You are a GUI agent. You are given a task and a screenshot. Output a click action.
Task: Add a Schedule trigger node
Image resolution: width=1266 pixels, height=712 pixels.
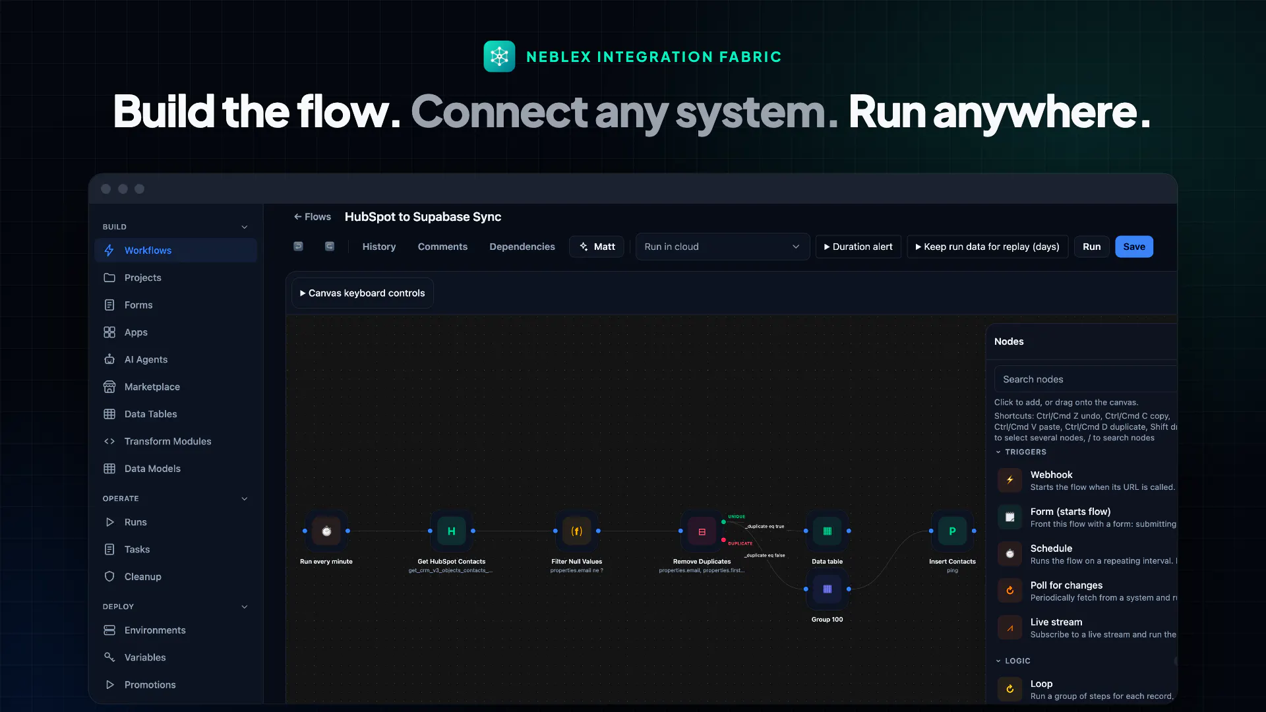click(x=1086, y=554)
